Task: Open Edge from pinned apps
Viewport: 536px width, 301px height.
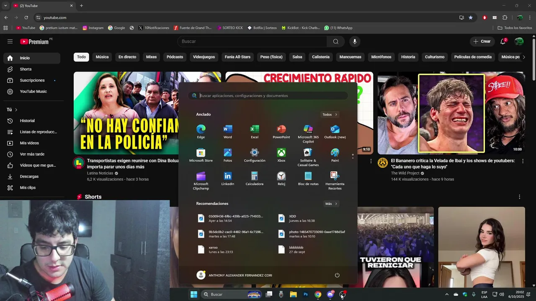Action: pyautogui.click(x=201, y=132)
